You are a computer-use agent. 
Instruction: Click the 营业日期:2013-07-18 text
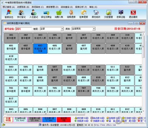pyautogui.click(x=127, y=29)
